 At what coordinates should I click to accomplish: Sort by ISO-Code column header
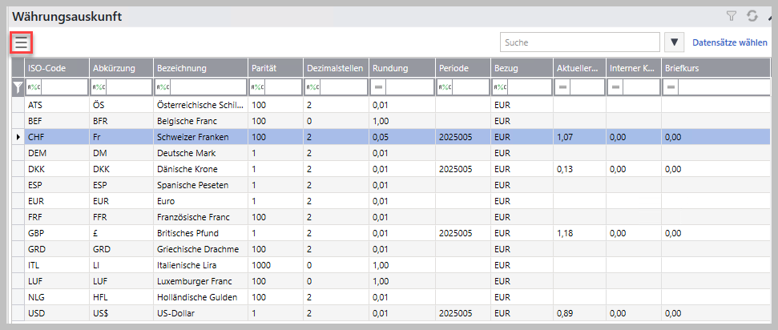pyautogui.click(x=57, y=68)
